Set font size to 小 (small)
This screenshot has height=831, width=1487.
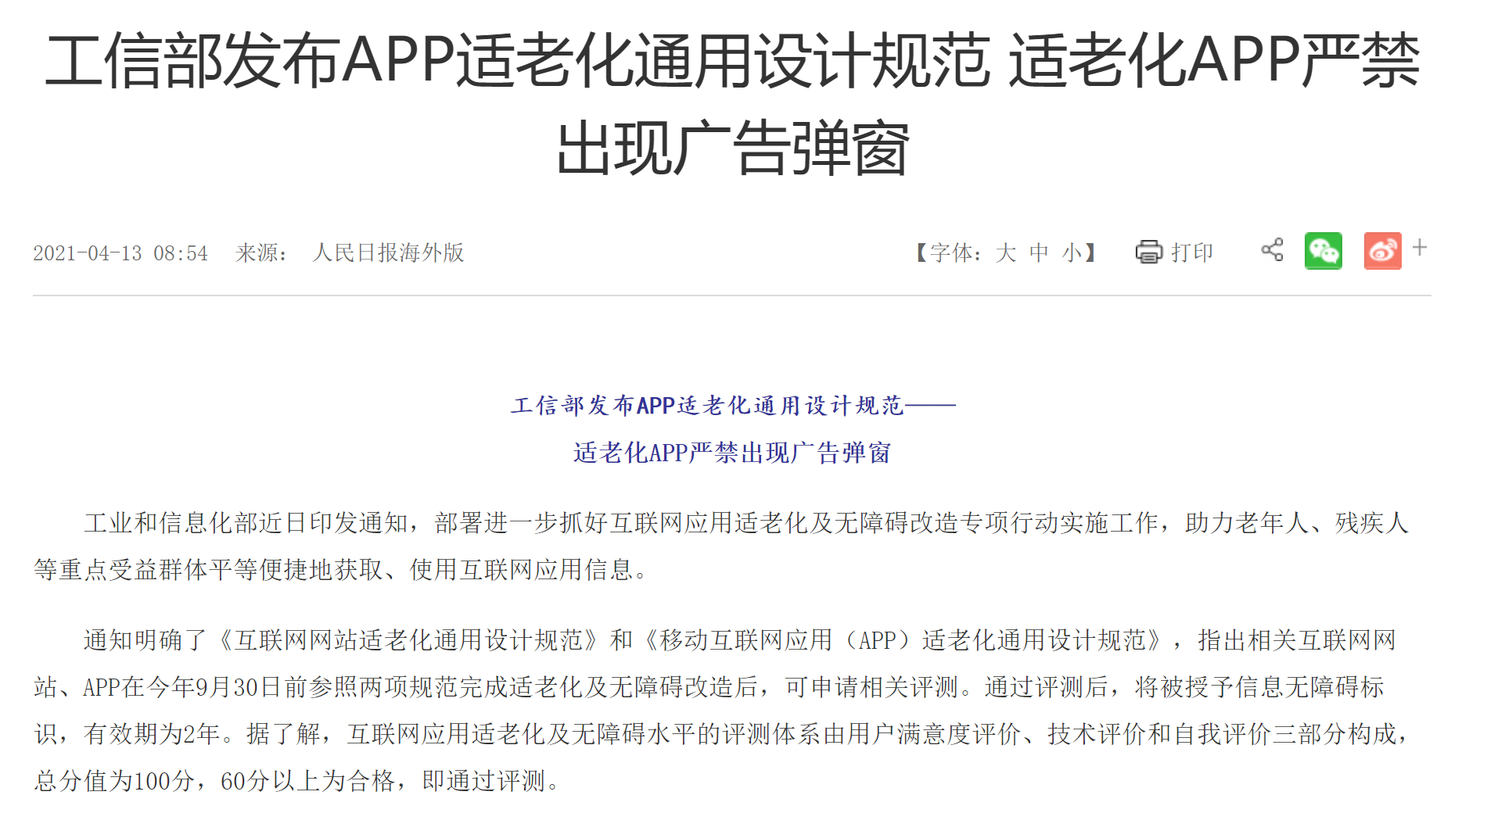coord(1072,253)
